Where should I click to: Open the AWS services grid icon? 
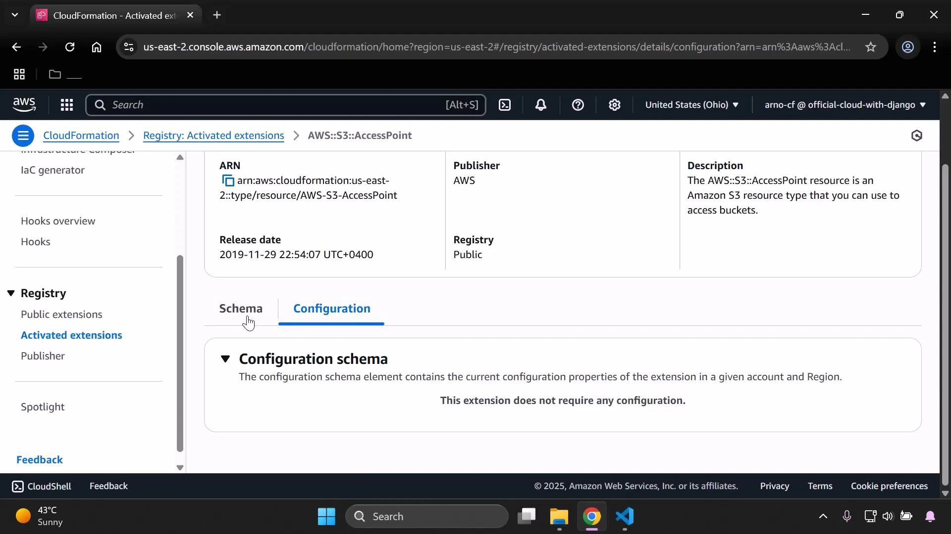pyautogui.click(x=66, y=105)
